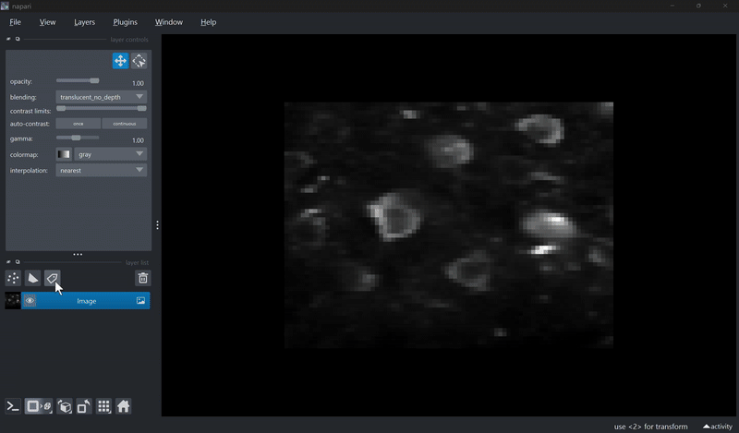739x433 pixels.
Task: Toggle grid mode view
Action: [103, 406]
